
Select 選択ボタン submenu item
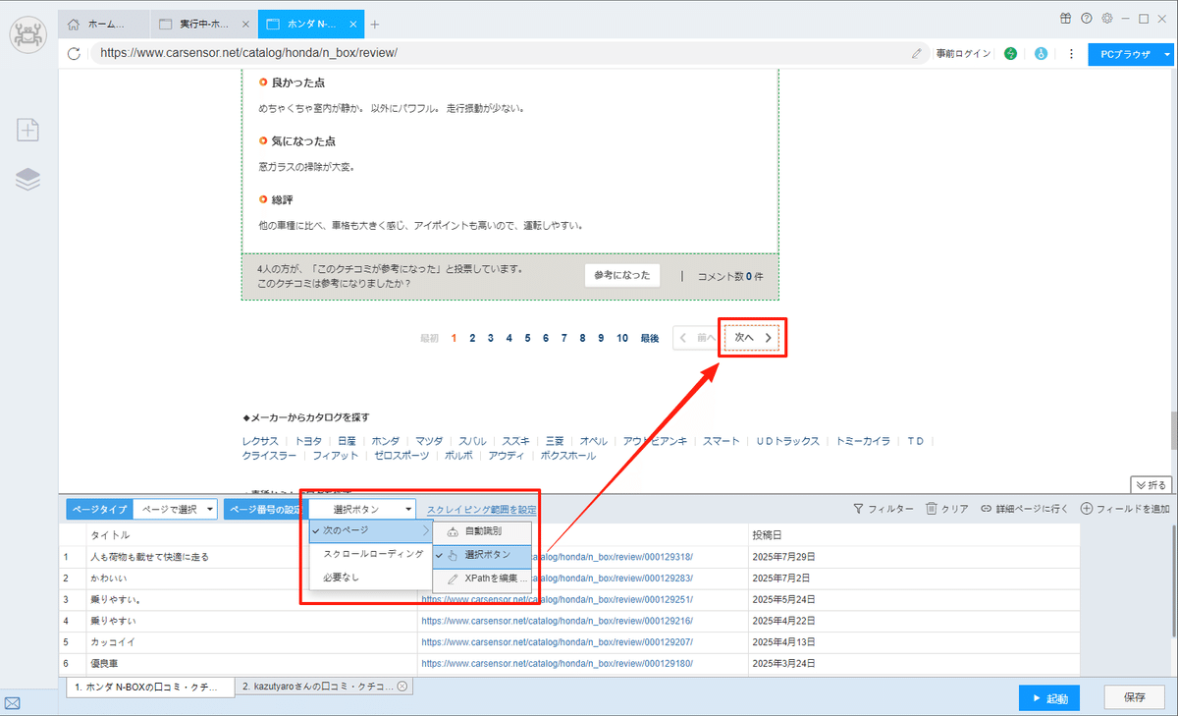[x=482, y=555]
